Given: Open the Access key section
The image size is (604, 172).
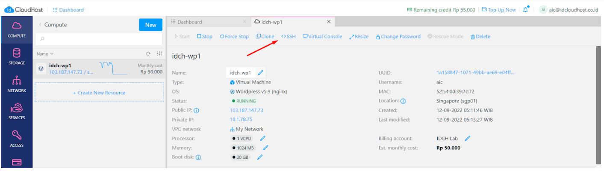Looking at the screenshot, I should 16,139.
